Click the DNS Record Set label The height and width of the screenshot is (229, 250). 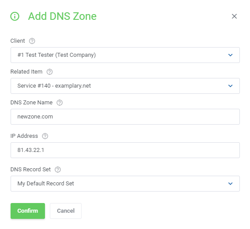[30, 169]
